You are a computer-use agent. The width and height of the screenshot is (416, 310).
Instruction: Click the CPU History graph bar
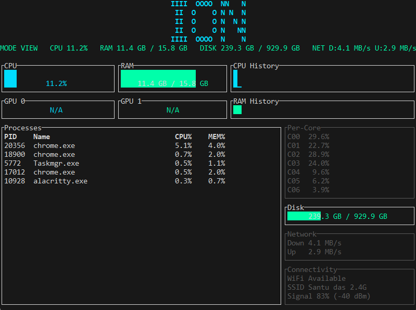point(237,79)
